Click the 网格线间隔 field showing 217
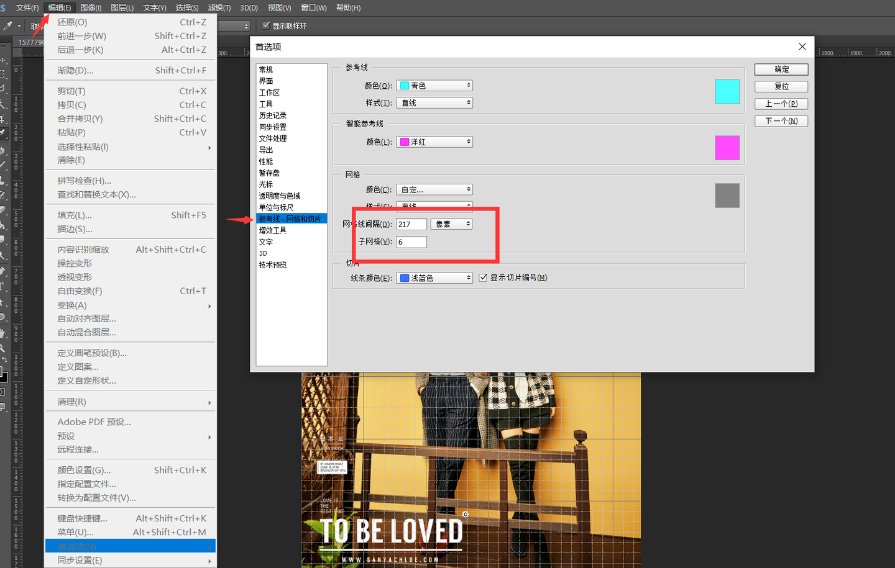 pyautogui.click(x=411, y=224)
